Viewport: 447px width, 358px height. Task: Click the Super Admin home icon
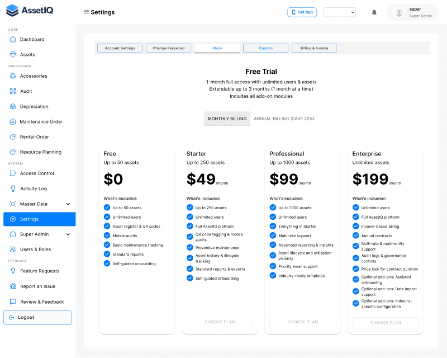(x=13, y=234)
